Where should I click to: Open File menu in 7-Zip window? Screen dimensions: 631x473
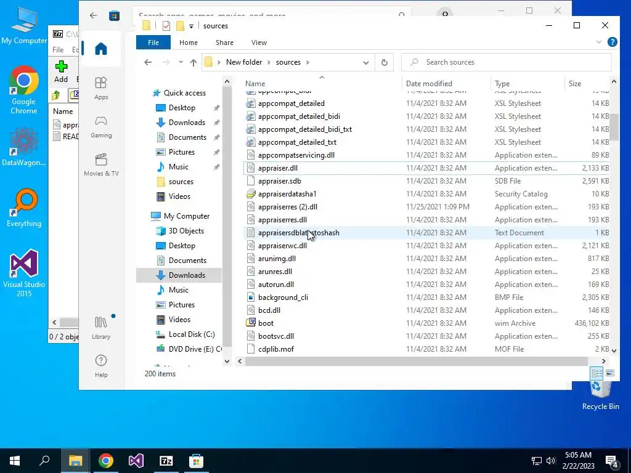coord(58,49)
